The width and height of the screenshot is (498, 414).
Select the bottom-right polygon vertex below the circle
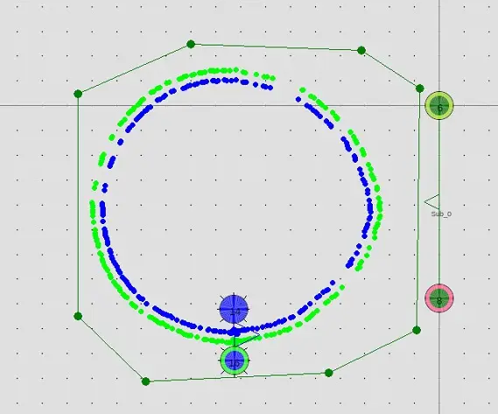coord(329,373)
